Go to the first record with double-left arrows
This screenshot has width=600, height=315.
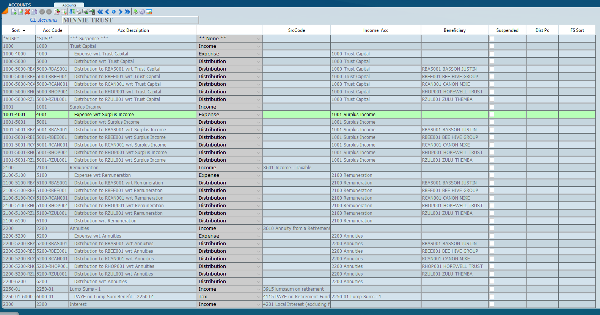(100, 12)
